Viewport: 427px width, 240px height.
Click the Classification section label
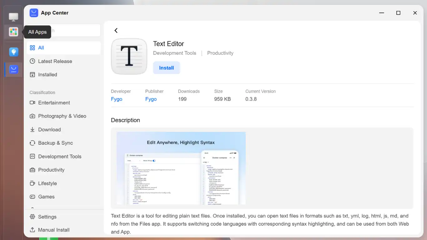pyautogui.click(x=42, y=92)
